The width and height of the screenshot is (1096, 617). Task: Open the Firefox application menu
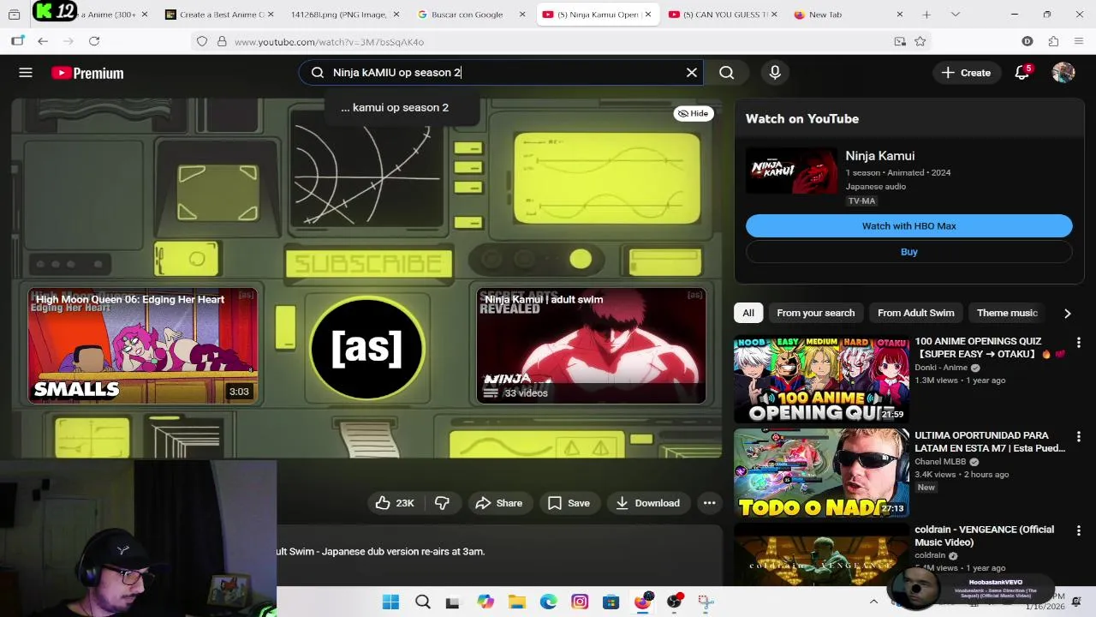[x=1079, y=41]
